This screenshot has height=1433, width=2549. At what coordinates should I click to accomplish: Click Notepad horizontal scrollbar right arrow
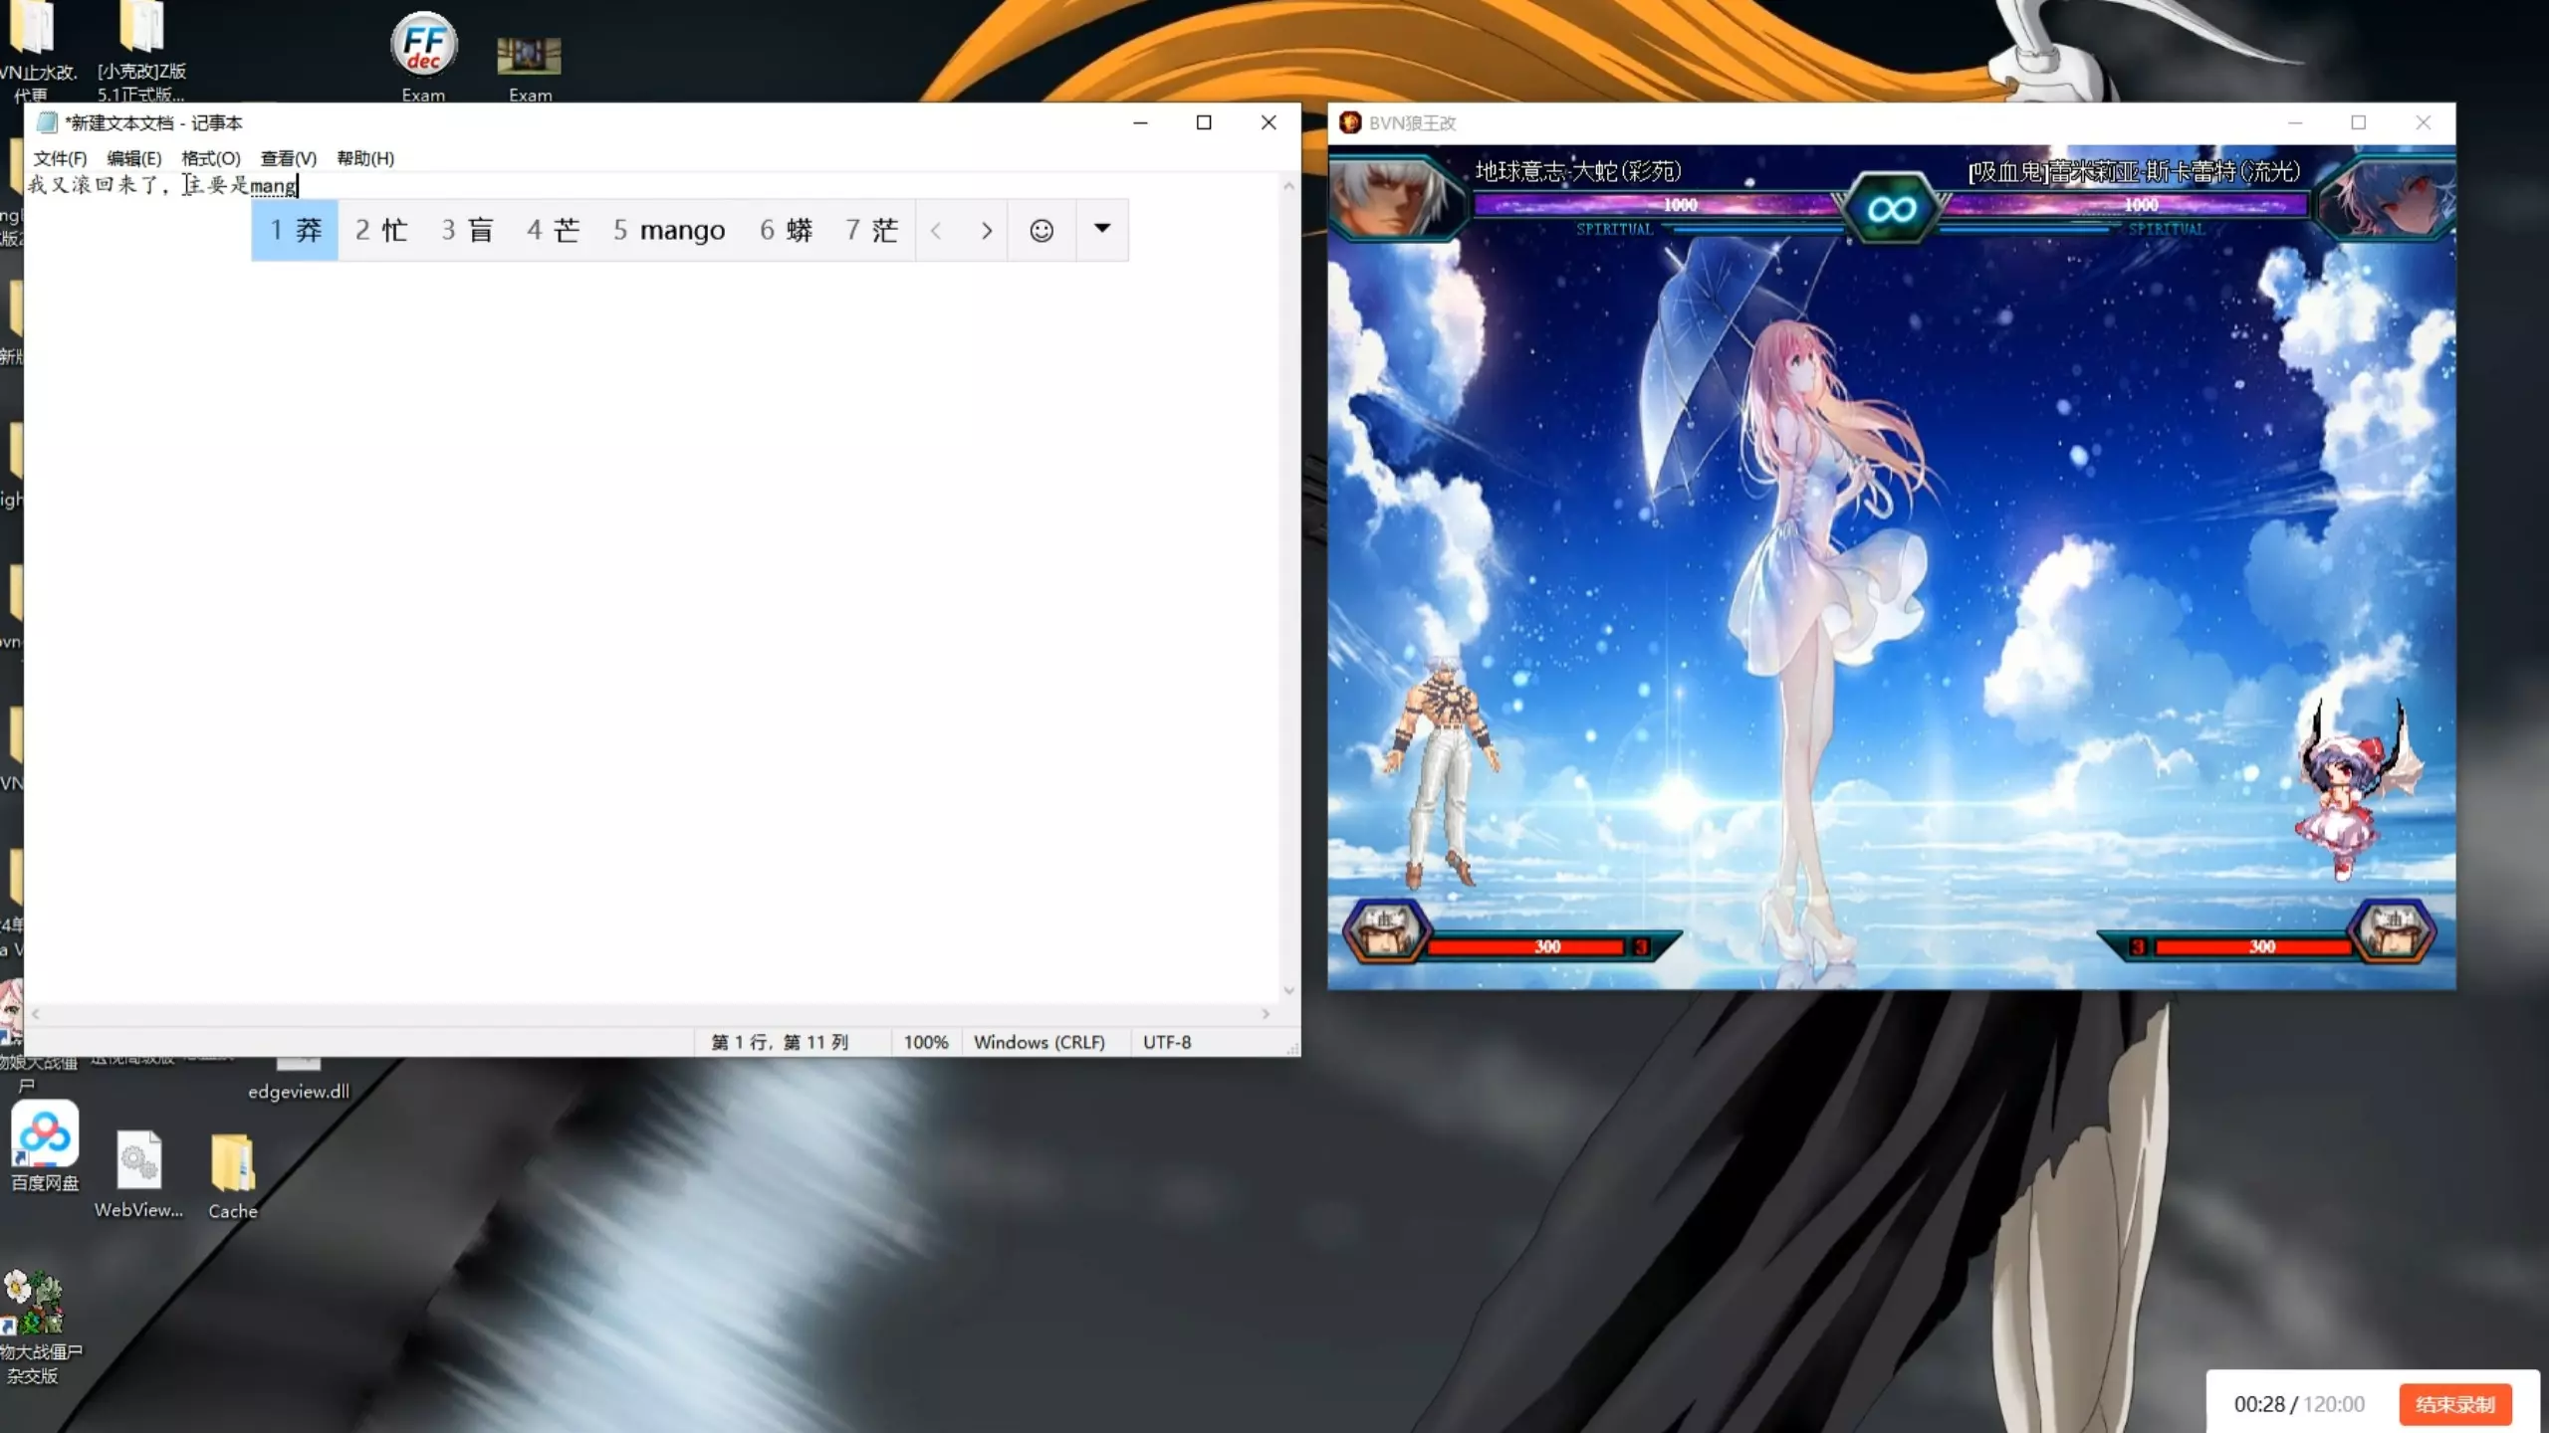(1266, 1014)
